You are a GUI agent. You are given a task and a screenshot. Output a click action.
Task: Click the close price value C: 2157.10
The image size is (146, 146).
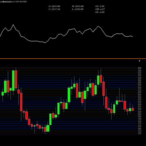click(x=54, y=9)
